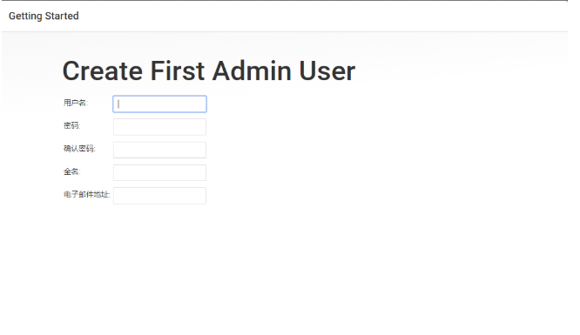The image size is (580, 335).
Task: Click the word First in the heading
Action: pos(177,70)
